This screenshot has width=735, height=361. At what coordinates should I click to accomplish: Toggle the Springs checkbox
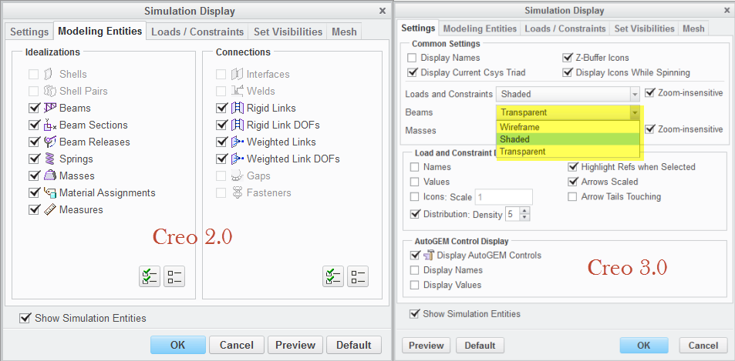point(34,159)
